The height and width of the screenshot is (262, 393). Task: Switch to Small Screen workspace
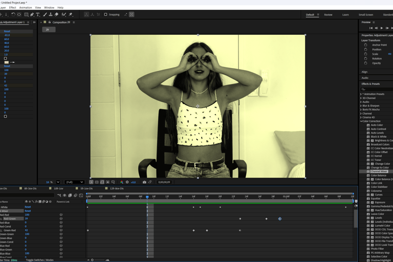tap(366, 15)
